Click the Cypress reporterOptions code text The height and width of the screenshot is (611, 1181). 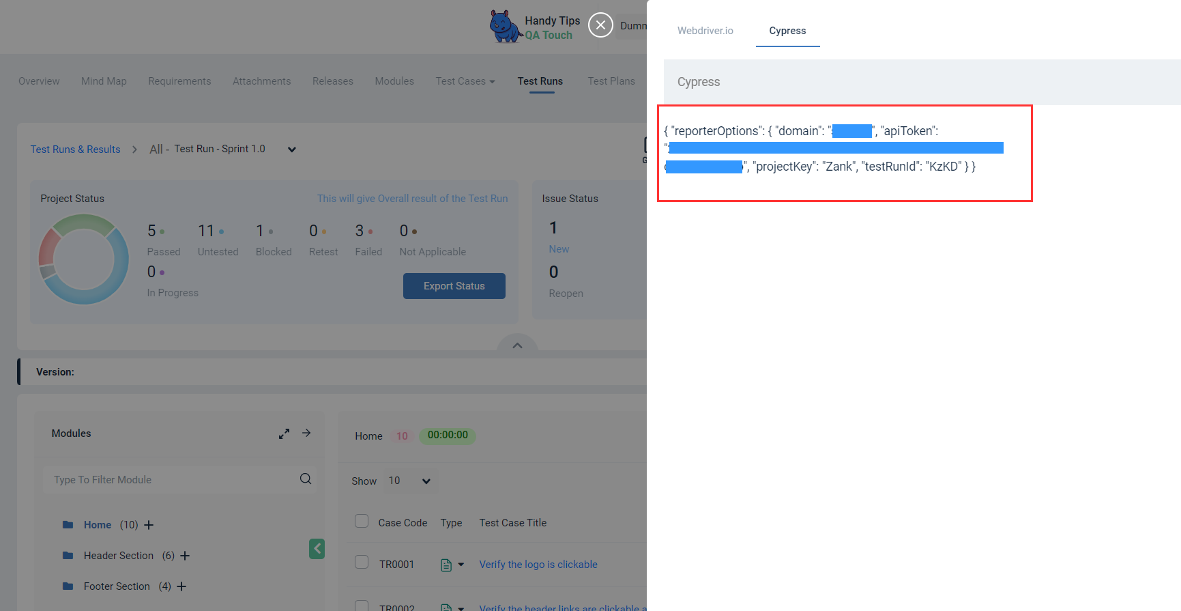pos(834,149)
